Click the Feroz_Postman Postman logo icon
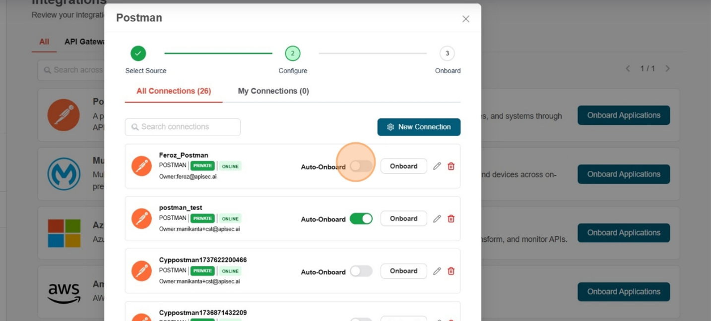This screenshot has width=711, height=321. click(141, 166)
